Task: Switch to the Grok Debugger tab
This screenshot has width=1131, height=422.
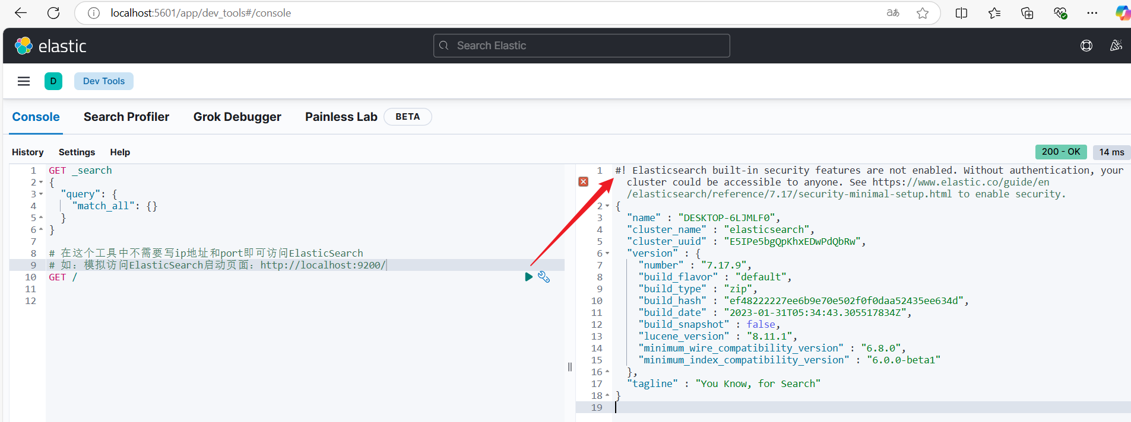Action: point(237,117)
